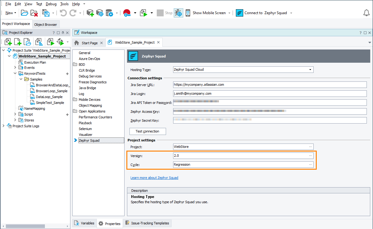
Task: Toggle the help question mark in Project Explorer header
Action: [x=54, y=32]
